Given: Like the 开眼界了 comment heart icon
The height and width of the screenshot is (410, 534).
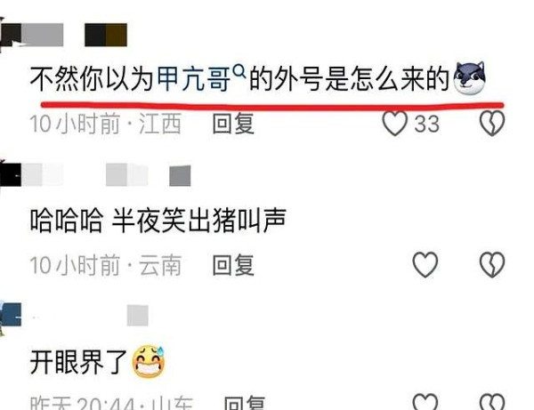Looking at the screenshot, I should [x=425, y=402].
